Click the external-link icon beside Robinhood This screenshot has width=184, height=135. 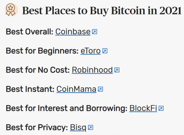[x=117, y=70]
